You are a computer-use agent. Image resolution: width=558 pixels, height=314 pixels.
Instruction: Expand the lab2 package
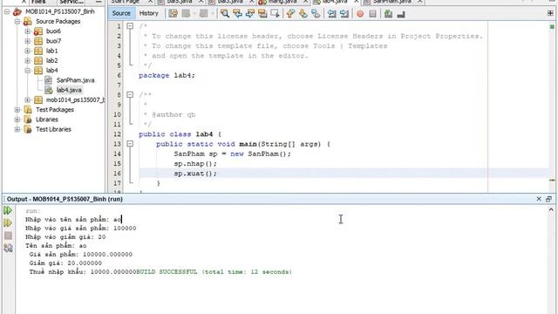click(27, 60)
